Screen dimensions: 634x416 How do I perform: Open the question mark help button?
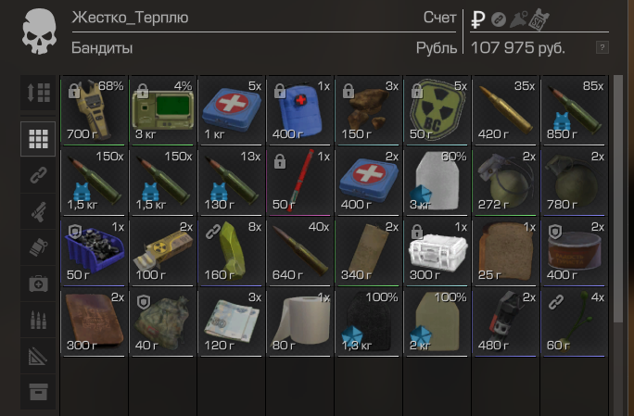(x=602, y=47)
